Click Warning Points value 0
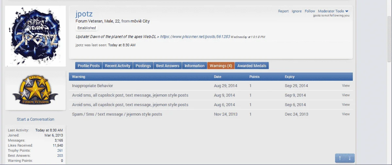 click(62, 160)
